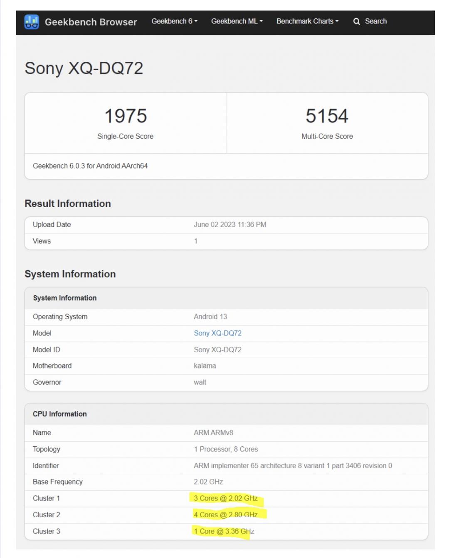Click the Search magnifier icon
This screenshot has height=558, width=449.
[356, 22]
